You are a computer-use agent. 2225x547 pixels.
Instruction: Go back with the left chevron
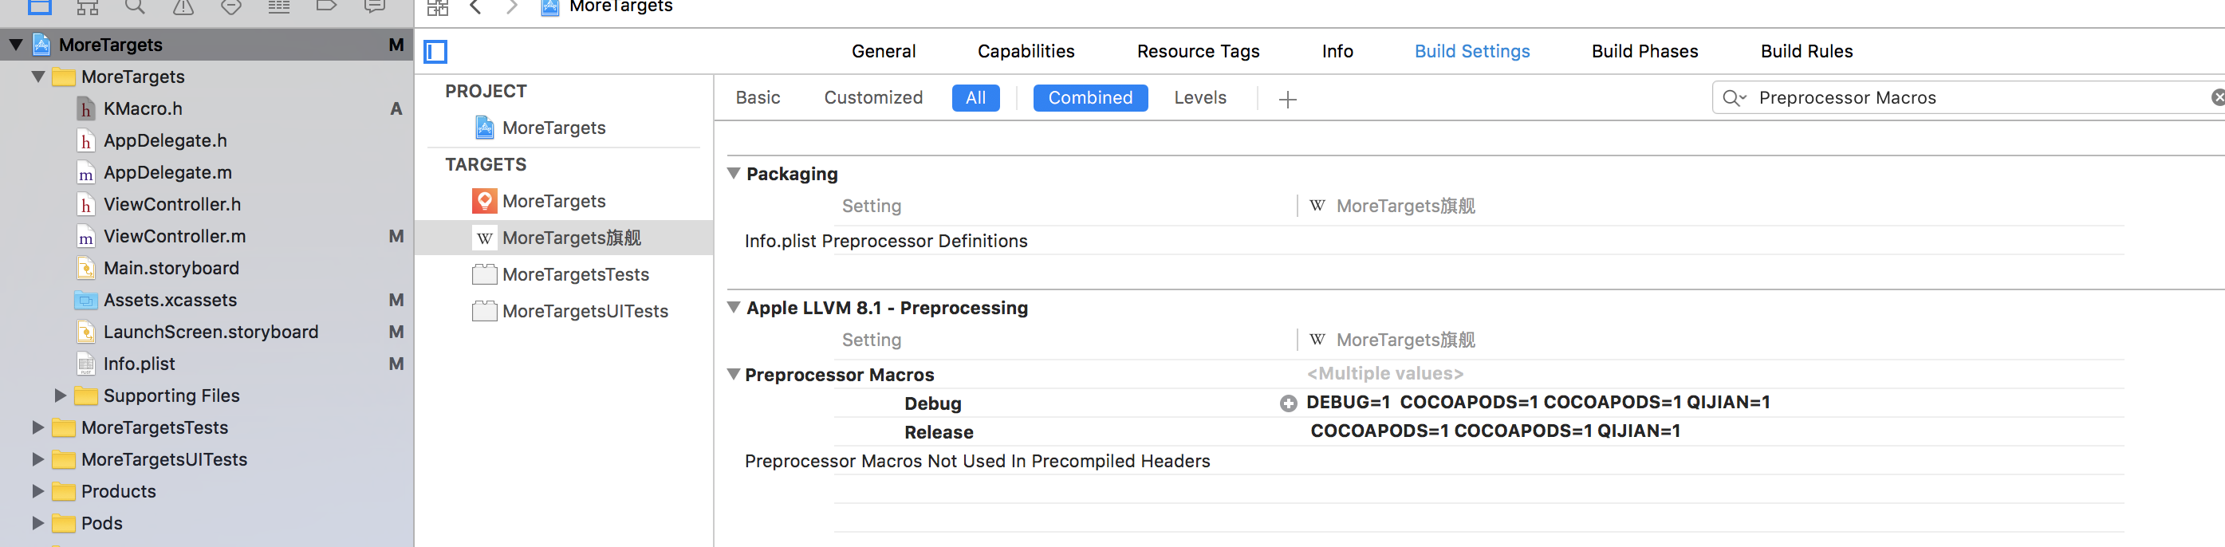pyautogui.click(x=475, y=7)
